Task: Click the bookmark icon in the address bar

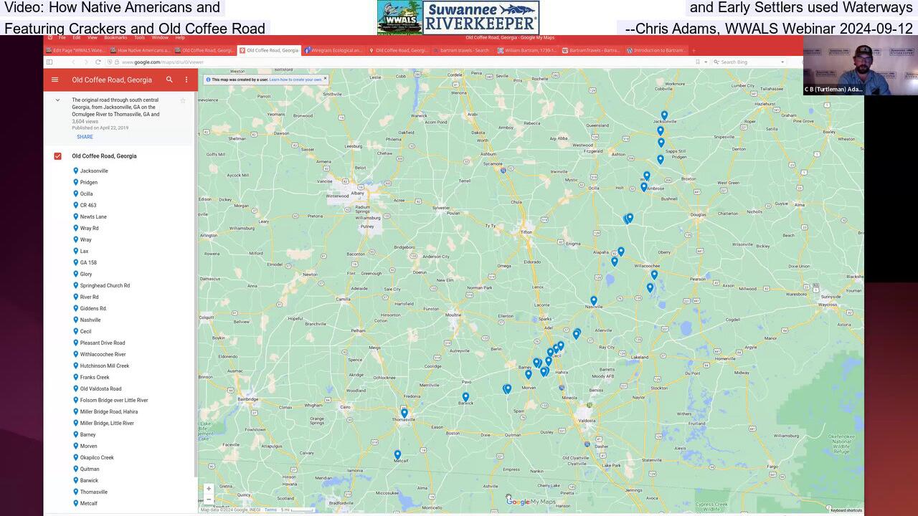Action: pyautogui.click(x=697, y=62)
